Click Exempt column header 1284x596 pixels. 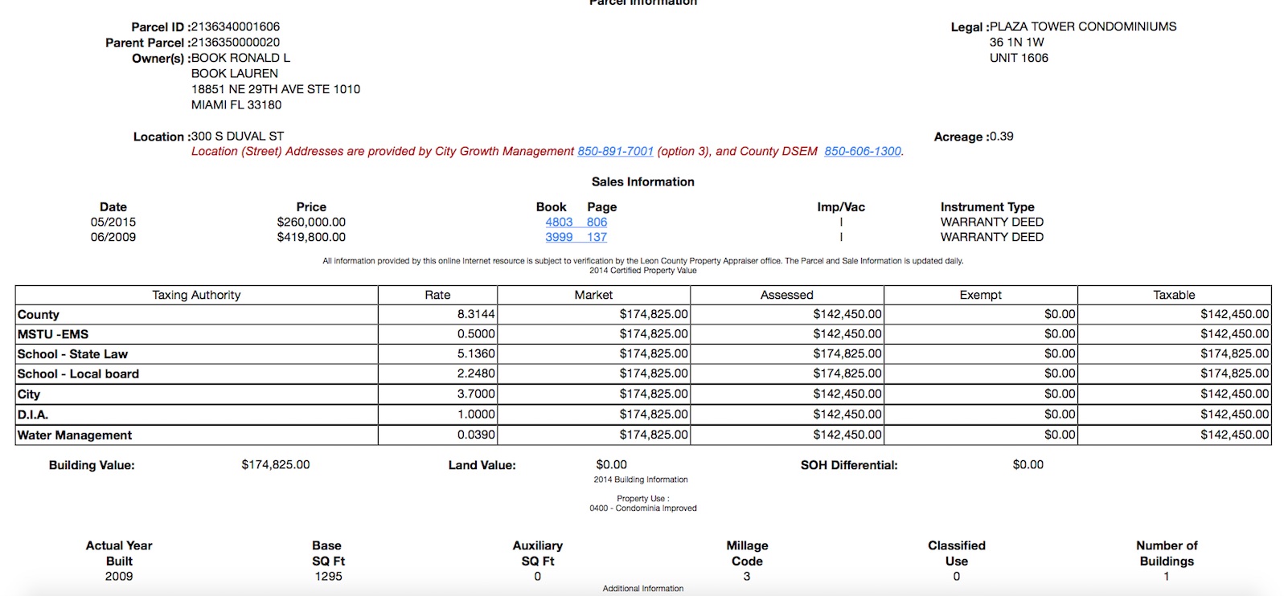[x=981, y=295]
